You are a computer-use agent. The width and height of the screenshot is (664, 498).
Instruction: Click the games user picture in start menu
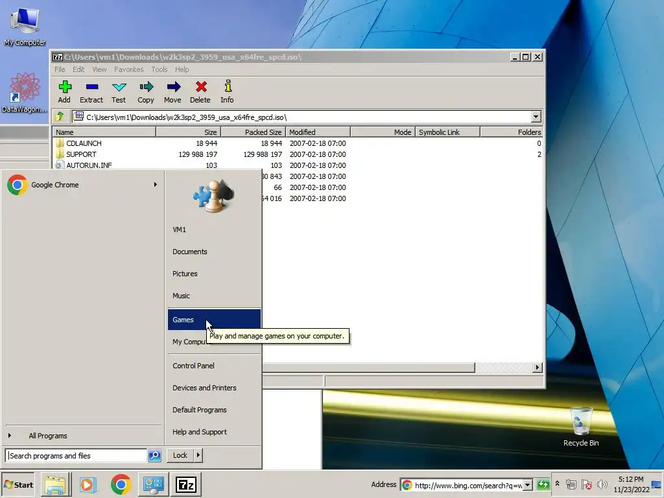coord(213,195)
